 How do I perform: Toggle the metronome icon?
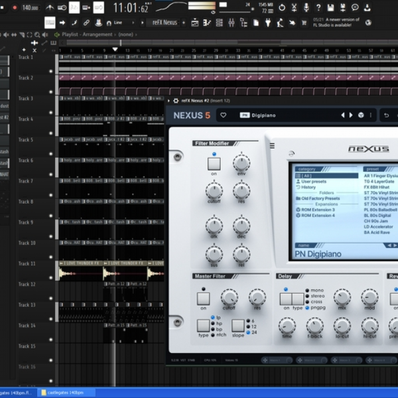point(50,7)
